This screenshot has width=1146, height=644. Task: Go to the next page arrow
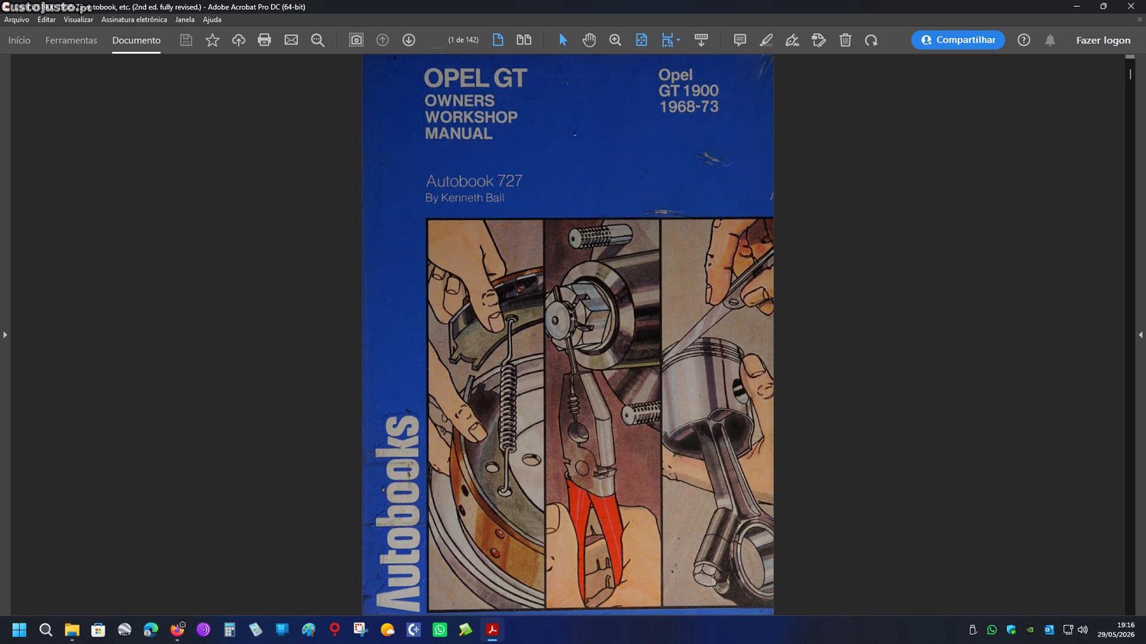(x=409, y=40)
